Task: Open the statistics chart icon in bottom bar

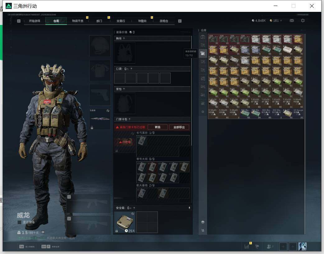Action: click(247, 246)
